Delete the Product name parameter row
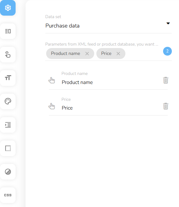 [x=166, y=80]
